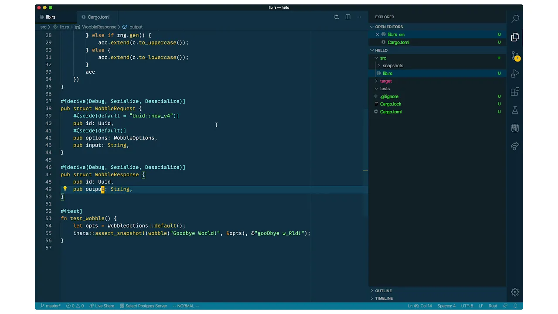
Task: Open errors and warnings count
Action: [75, 306]
